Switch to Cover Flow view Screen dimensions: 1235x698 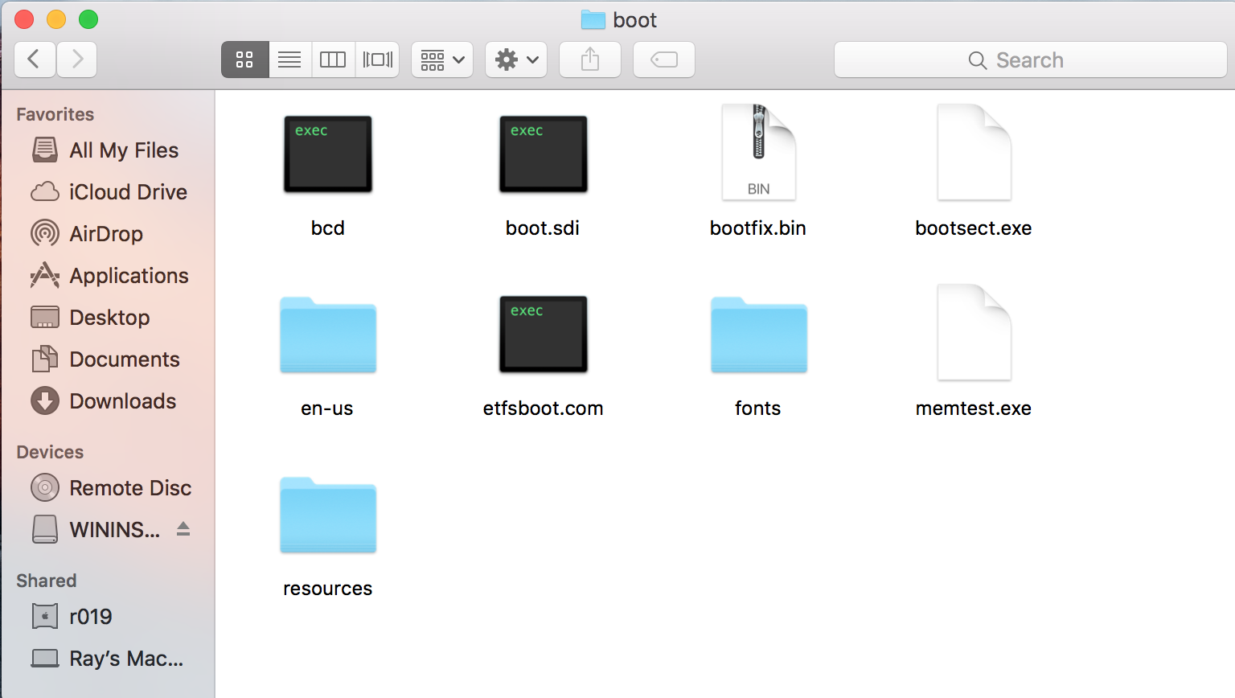coord(378,60)
